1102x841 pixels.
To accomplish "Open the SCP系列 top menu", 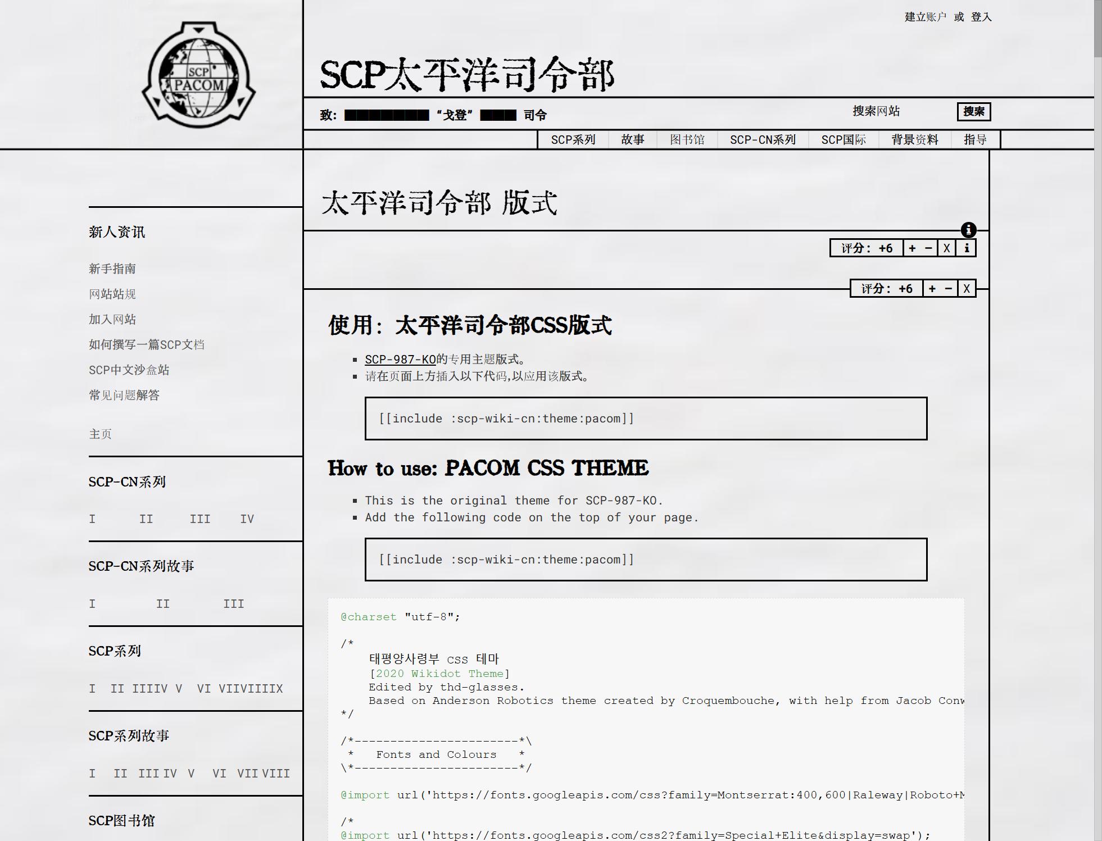I will (573, 140).
